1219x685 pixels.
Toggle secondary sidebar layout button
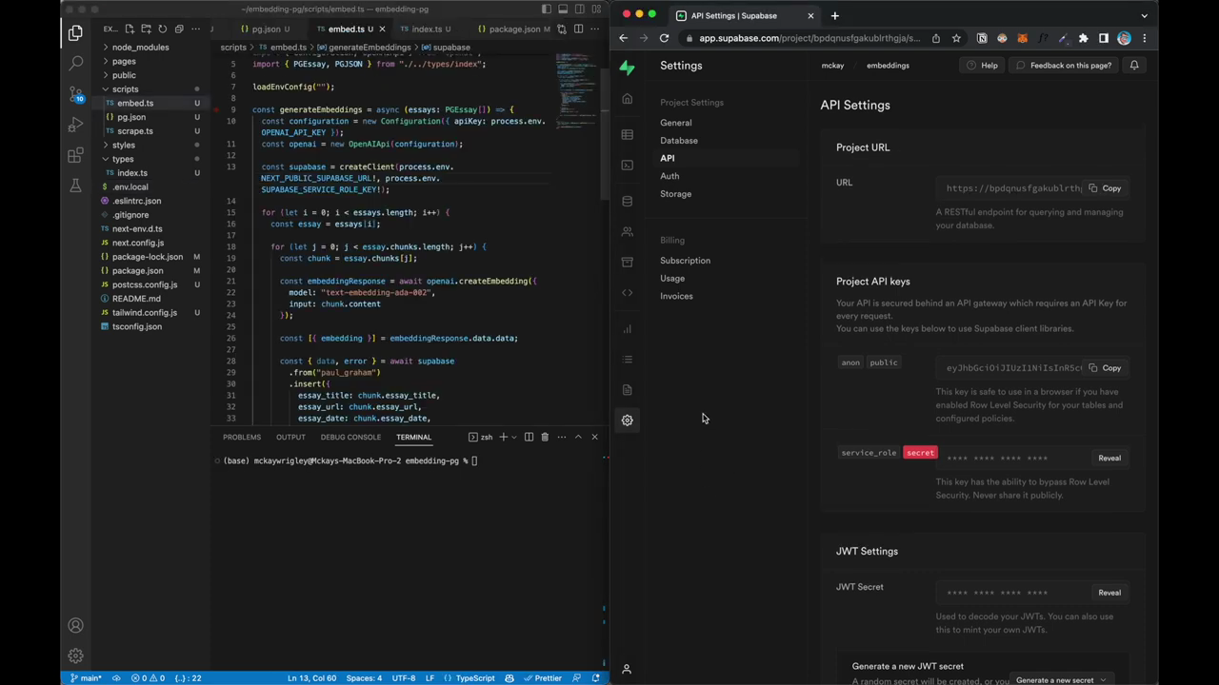[579, 10]
